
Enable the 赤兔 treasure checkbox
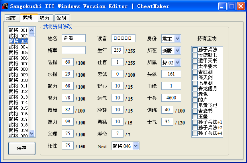[x=195, y=94]
